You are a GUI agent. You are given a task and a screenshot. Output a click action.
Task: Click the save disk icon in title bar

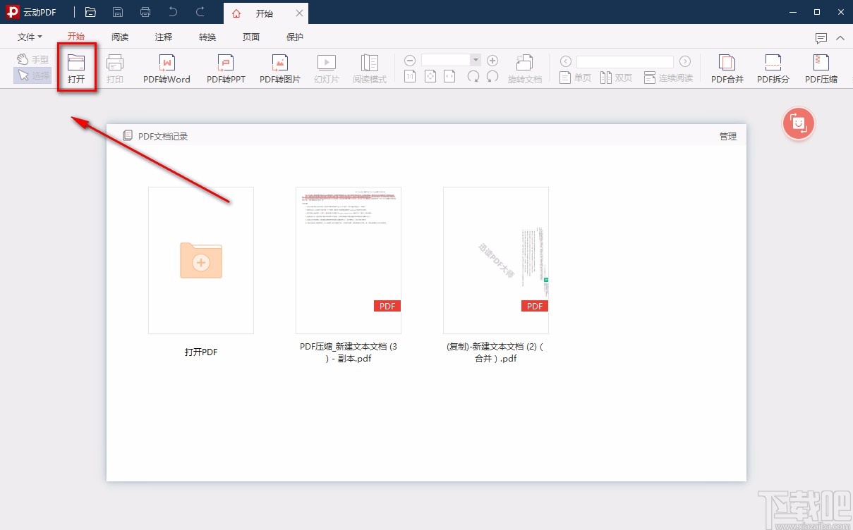[118, 12]
